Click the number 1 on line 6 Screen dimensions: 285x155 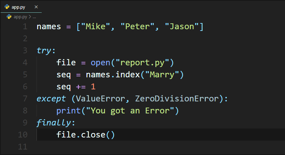93,87
